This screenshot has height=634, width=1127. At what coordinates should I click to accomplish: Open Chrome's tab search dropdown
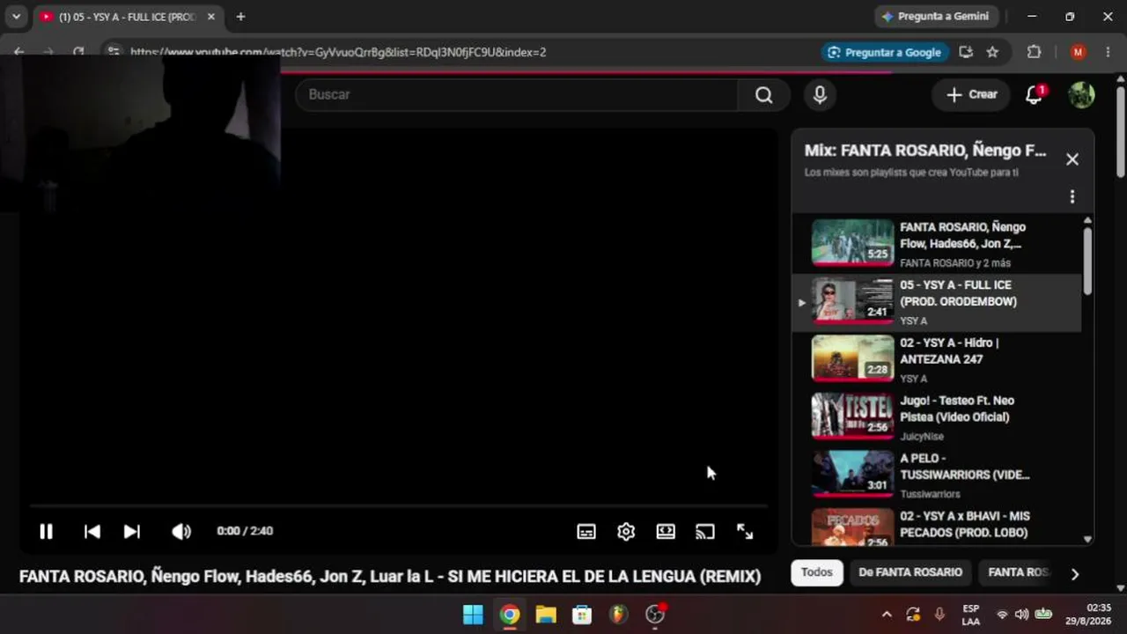(x=16, y=17)
